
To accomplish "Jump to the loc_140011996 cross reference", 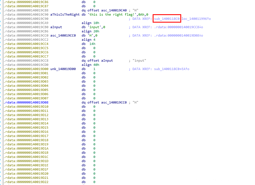I will pyautogui.click(x=196, y=19).
